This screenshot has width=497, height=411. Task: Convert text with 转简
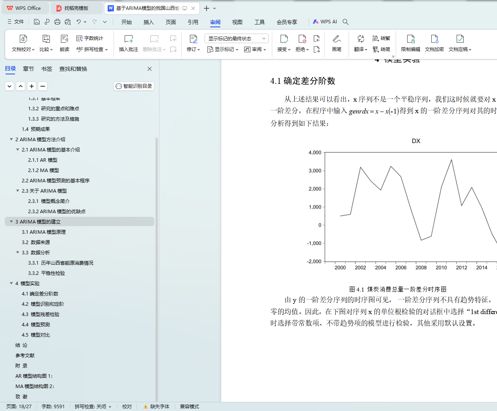381,49
